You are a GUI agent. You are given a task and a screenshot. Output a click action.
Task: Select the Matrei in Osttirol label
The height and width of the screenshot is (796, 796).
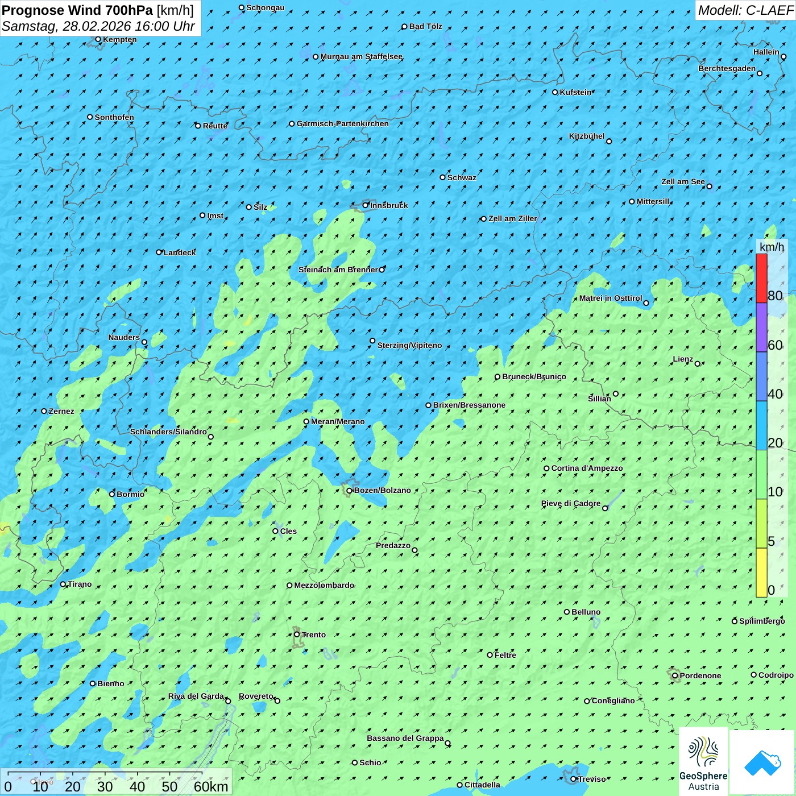pos(611,298)
